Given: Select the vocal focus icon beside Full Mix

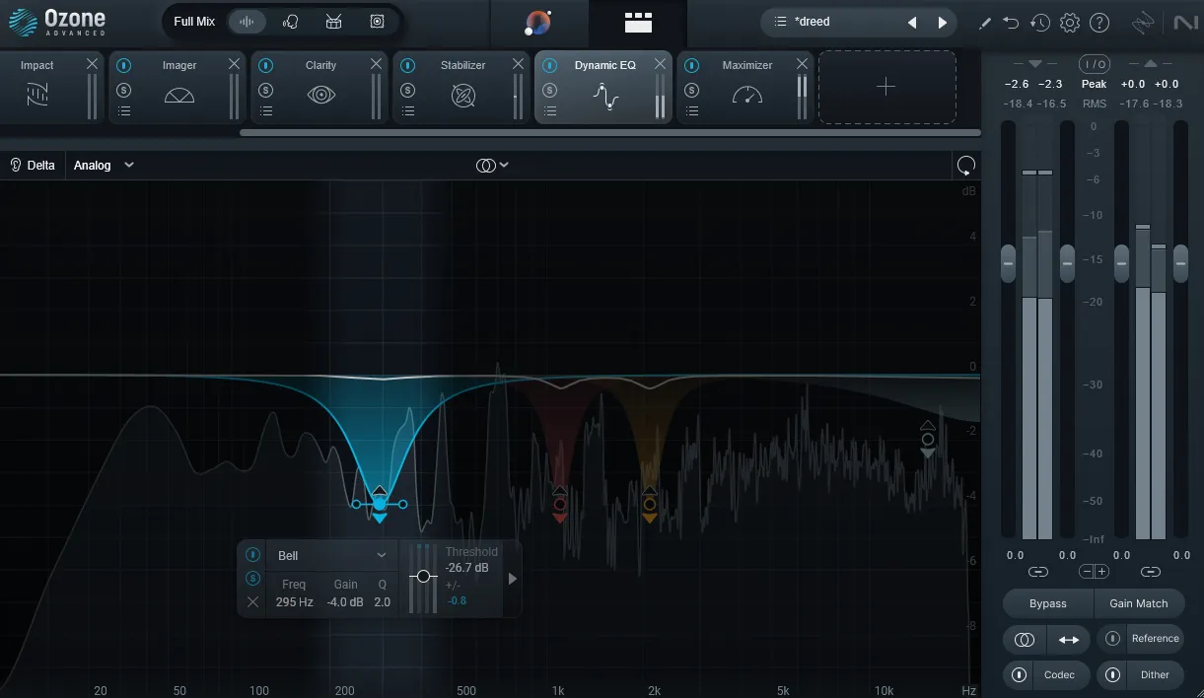Looking at the screenshot, I should pyautogui.click(x=290, y=22).
